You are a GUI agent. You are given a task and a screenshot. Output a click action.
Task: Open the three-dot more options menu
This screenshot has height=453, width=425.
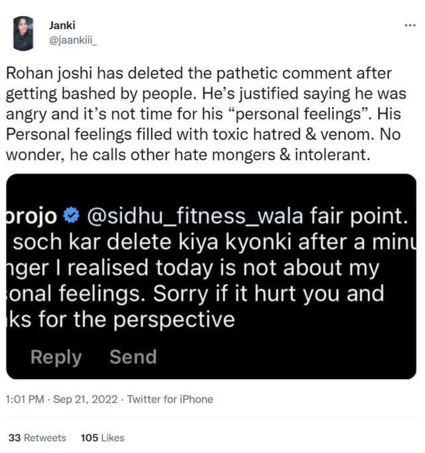click(x=410, y=25)
